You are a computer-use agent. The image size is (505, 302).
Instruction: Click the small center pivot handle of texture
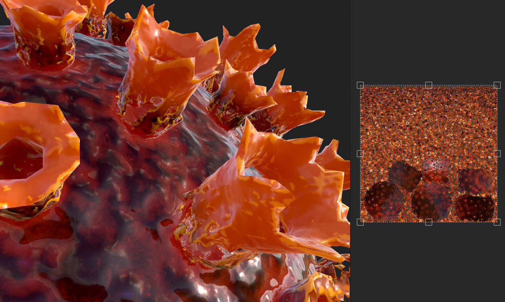point(429,154)
